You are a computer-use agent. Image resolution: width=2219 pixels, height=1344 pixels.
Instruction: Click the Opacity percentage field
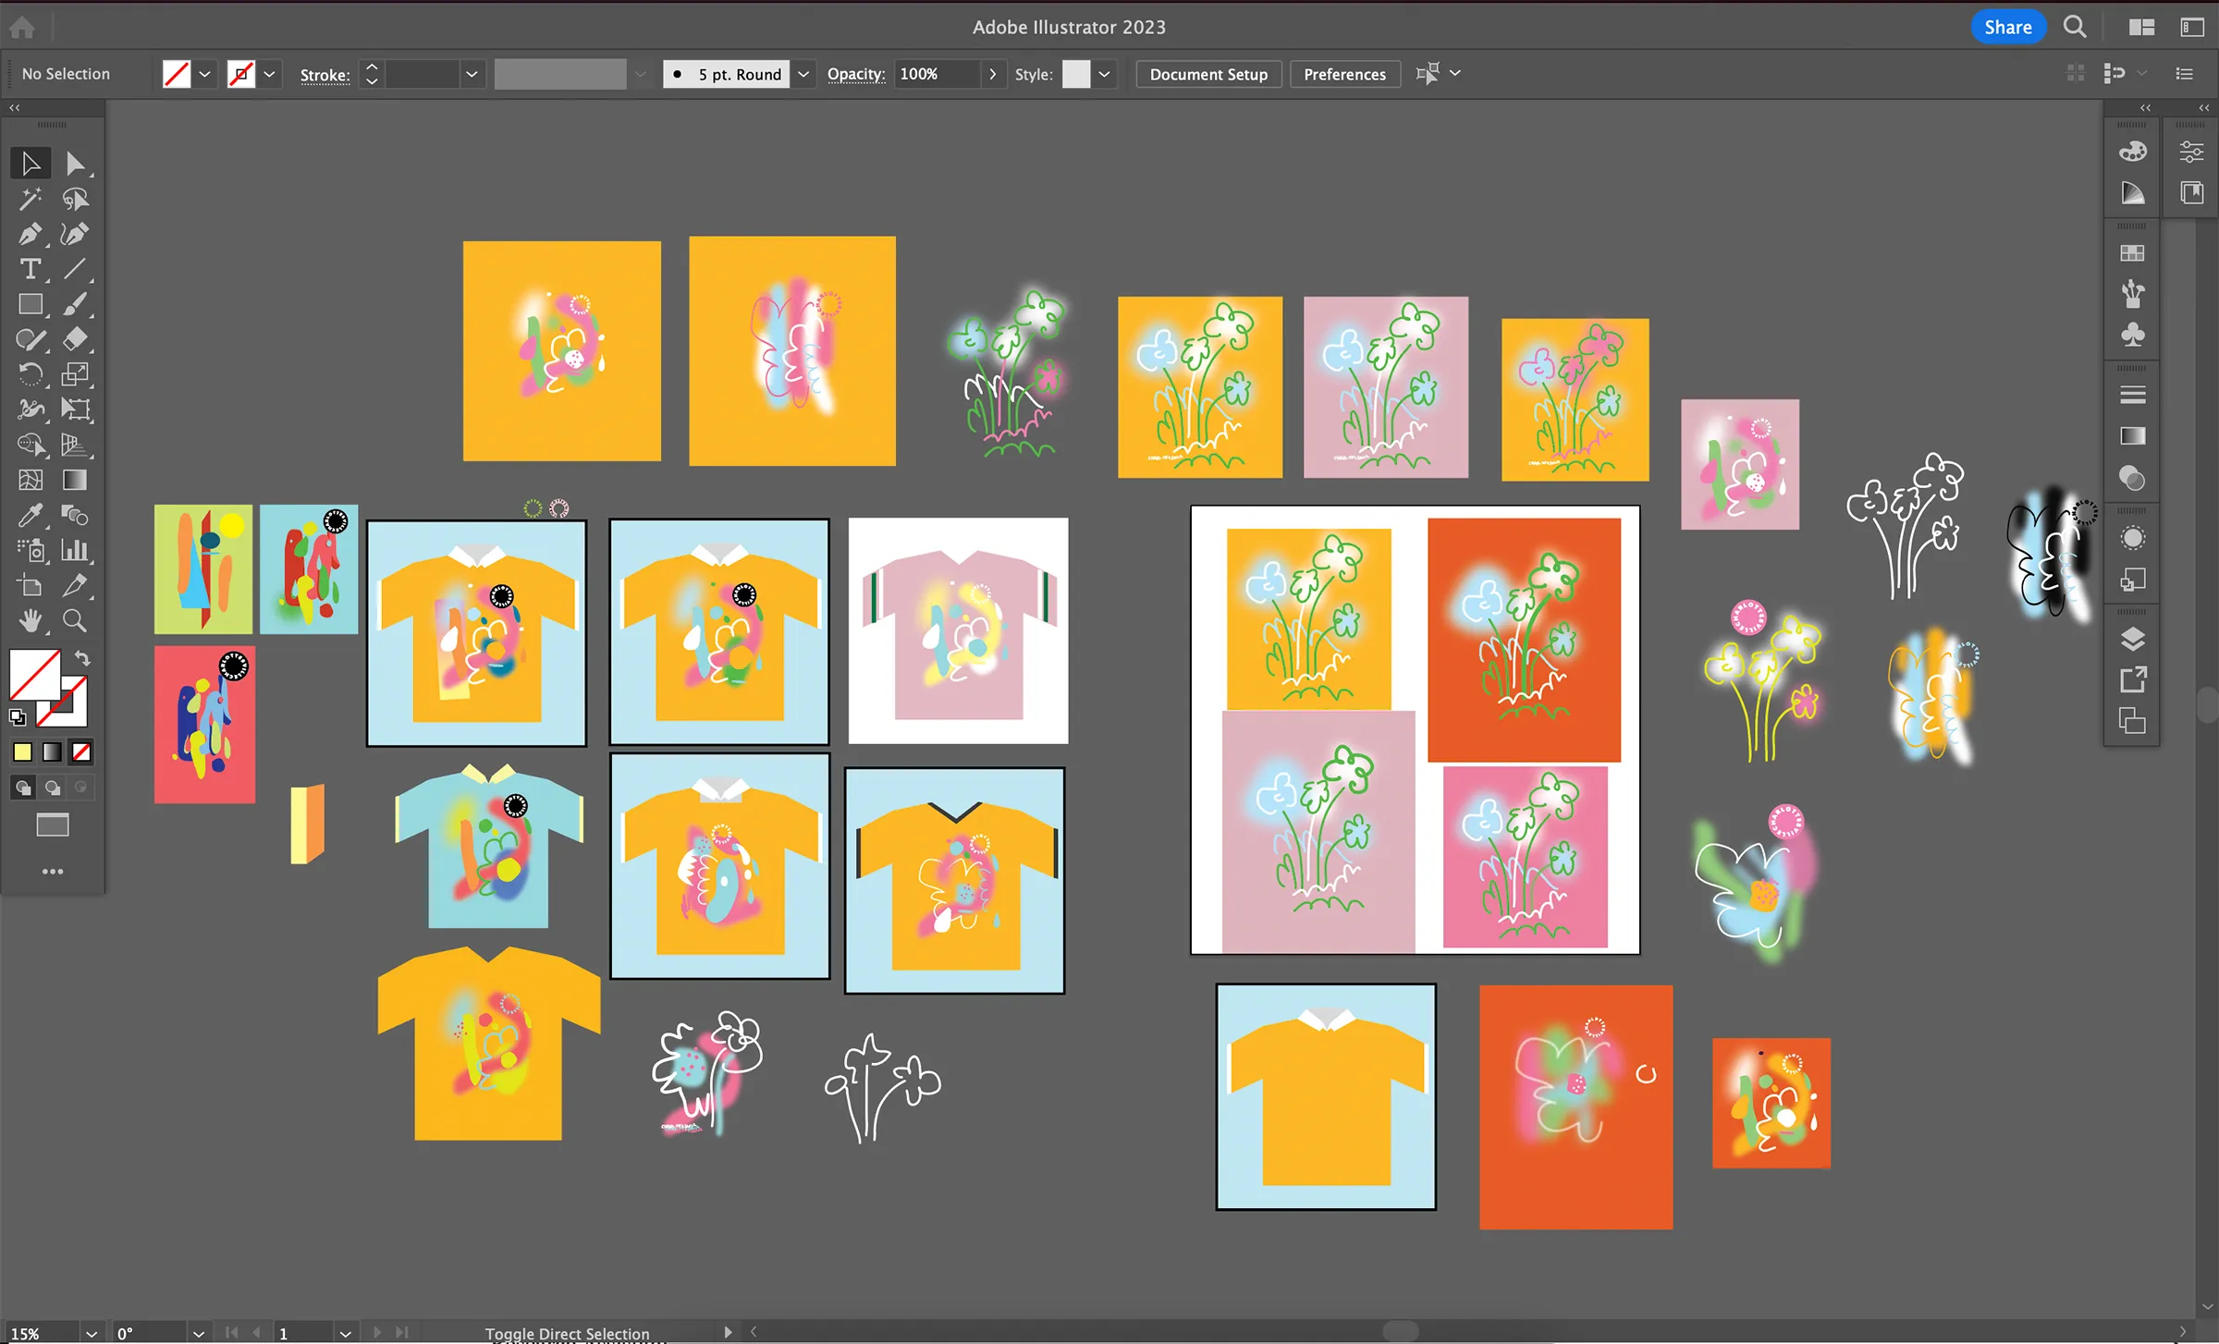[x=937, y=74]
